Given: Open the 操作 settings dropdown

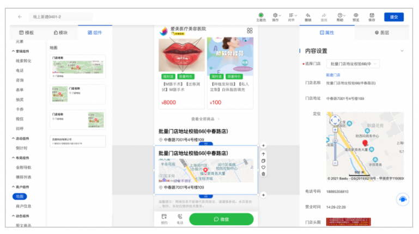Looking at the screenshot, I should tap(276, 17).
